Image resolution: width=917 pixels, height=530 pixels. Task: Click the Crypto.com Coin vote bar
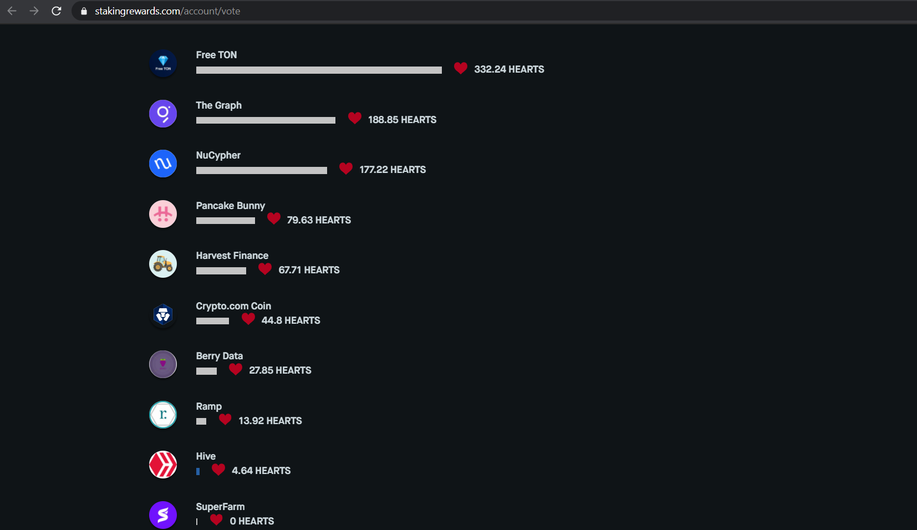coord(212,321)
